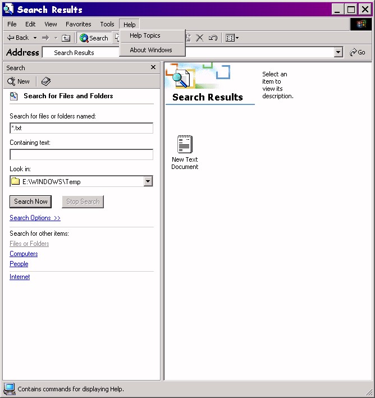The image size is (375, 398).
Task: Toggle the Search toolbar button
Action: click(x=94, y=38)
